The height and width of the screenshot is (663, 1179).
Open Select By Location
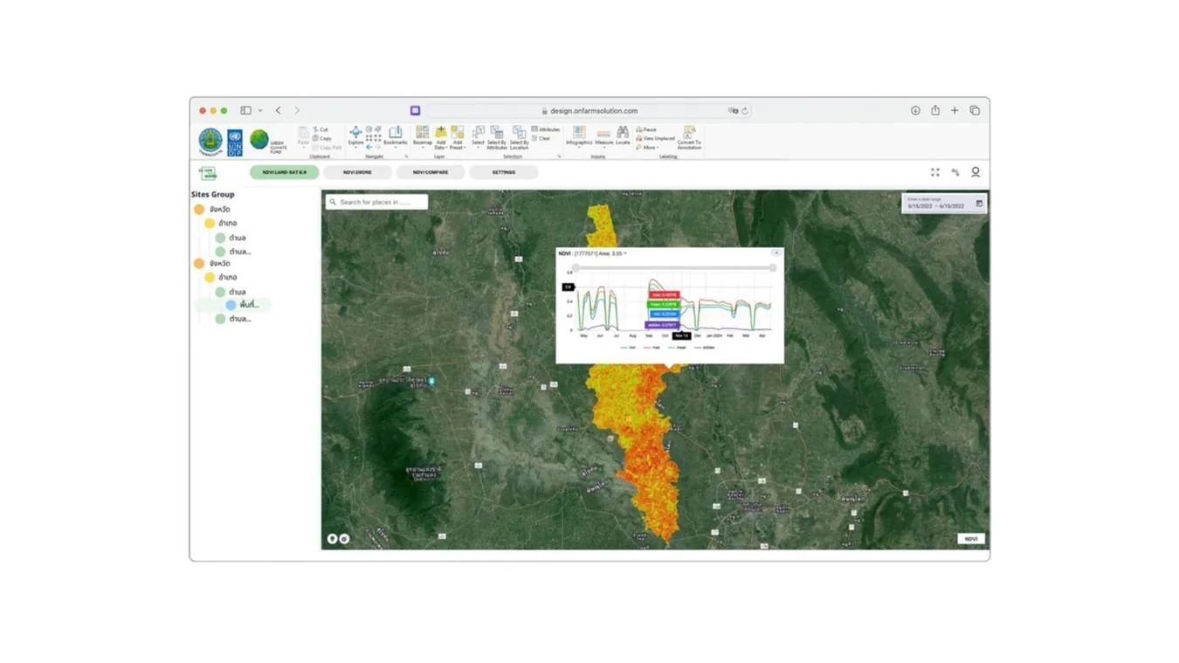(x=520, y=137)
